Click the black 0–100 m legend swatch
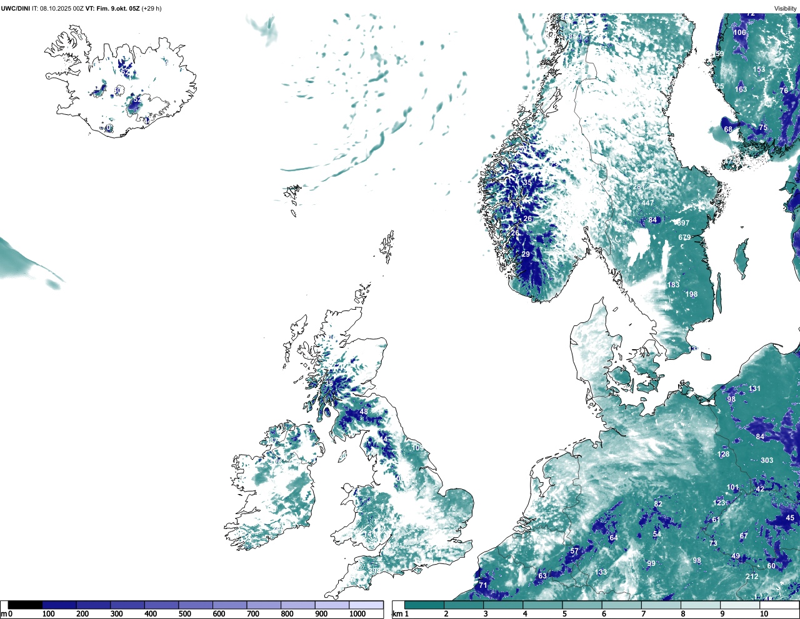 (25, 605)
